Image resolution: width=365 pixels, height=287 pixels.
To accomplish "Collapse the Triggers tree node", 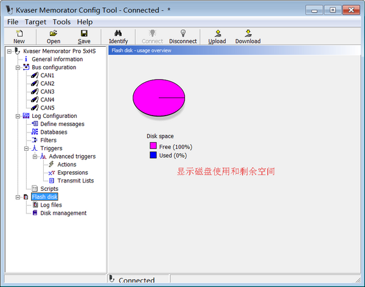I will point(27,148).
